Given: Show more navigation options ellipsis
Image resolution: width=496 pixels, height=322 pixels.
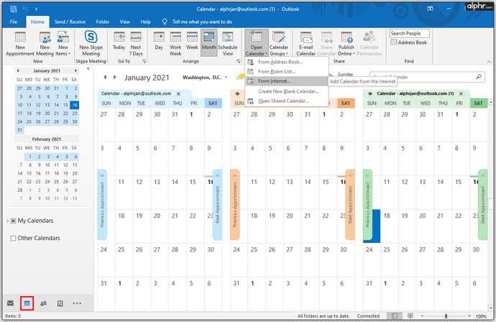Looking at the screenshot, I should (77, 303).
